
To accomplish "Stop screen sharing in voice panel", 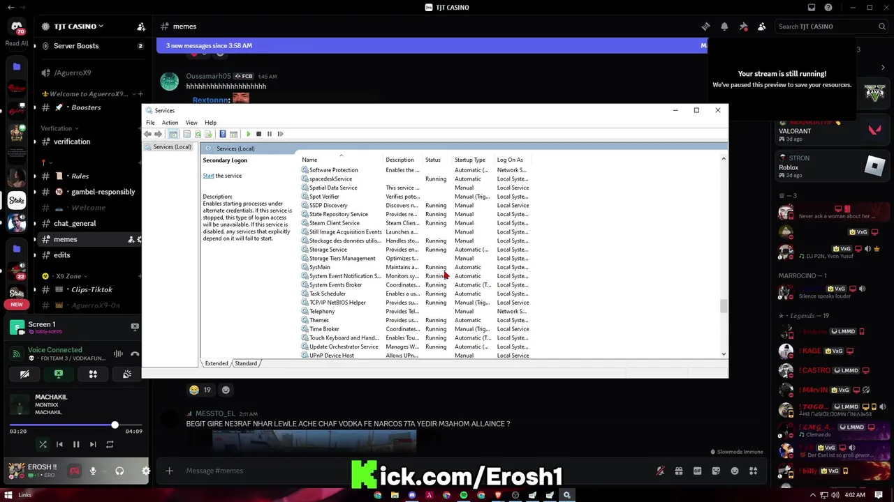I will point(59,374).
